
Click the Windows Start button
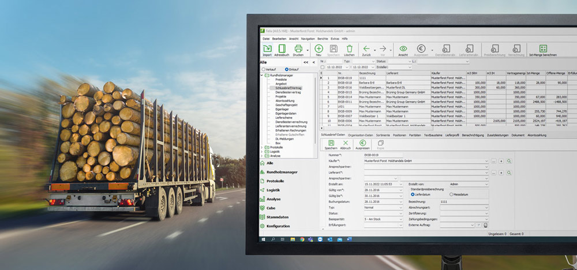[264, 238]
